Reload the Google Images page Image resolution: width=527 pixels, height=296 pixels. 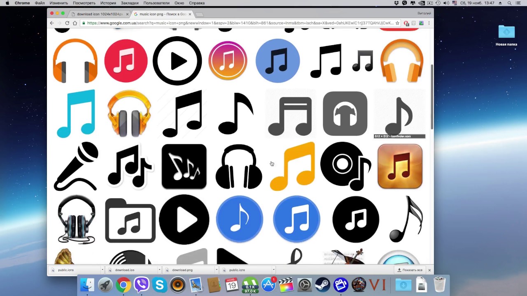pyautogui.click(x=67, y=23)
